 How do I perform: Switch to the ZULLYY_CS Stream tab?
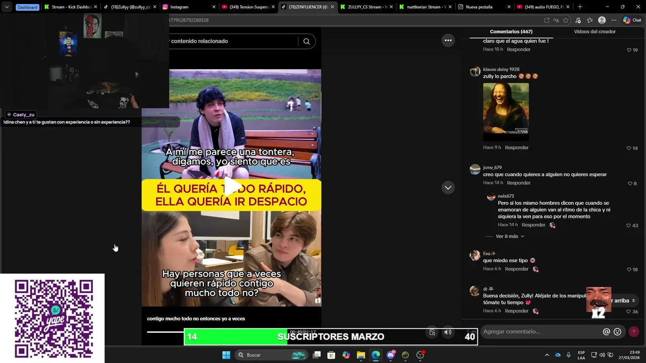pyautogui.click(x=366, y=7)
